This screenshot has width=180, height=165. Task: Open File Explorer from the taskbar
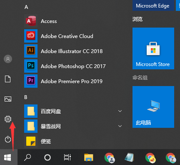click(89, 157)
